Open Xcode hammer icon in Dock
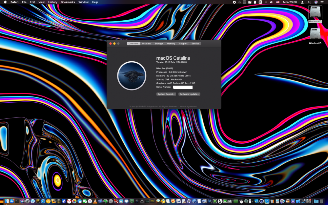 [x=298, y=201]
